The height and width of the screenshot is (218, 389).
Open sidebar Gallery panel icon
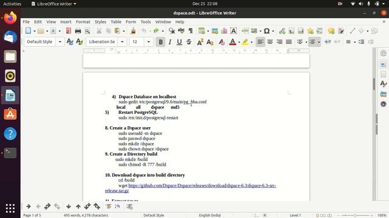384,94
